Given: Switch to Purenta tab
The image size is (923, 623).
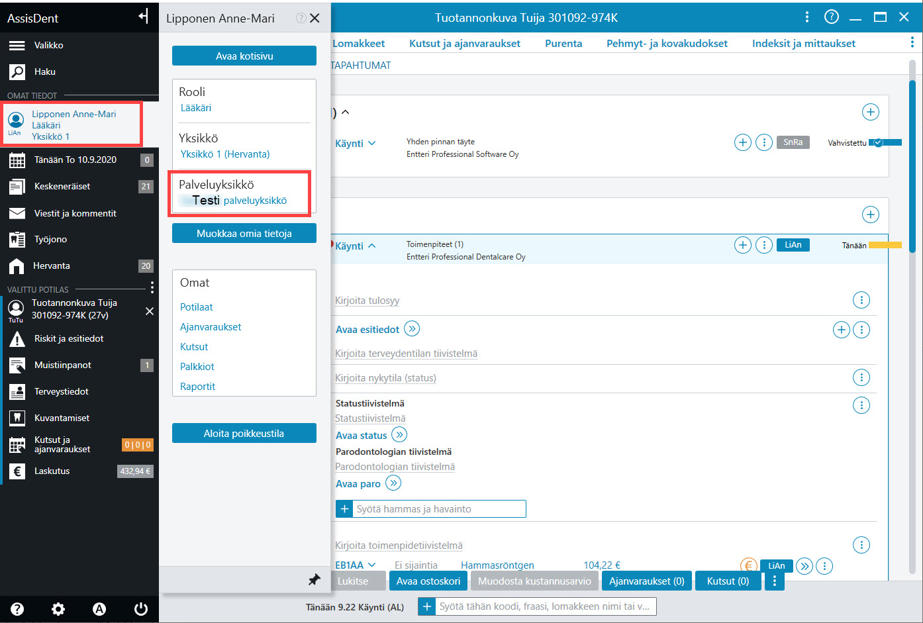Looking at the screenshot, I should coord(563,43).
